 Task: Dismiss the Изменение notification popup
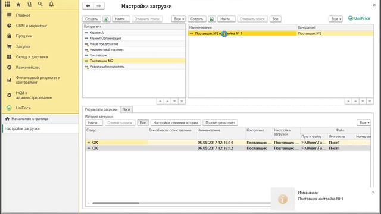point(373,192)
